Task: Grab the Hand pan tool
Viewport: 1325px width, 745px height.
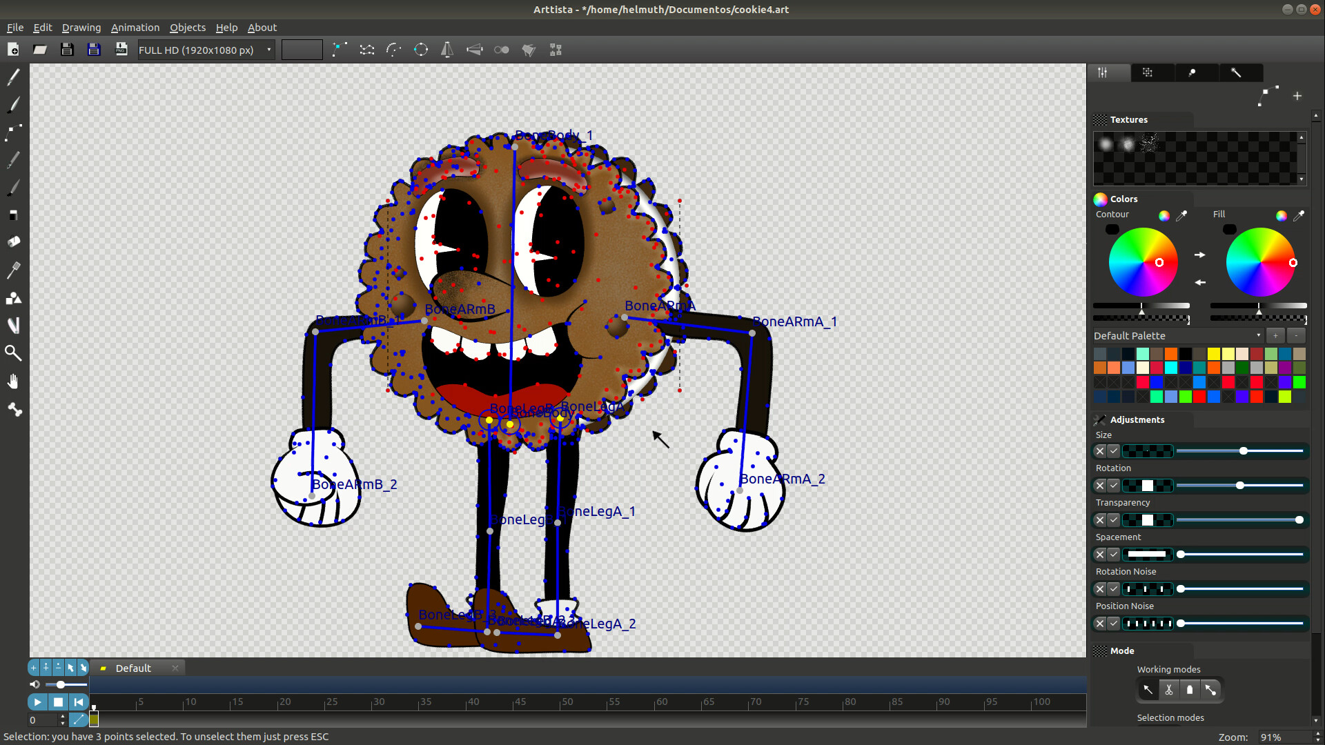Action: pyautogui.click(x=14, y=381)
